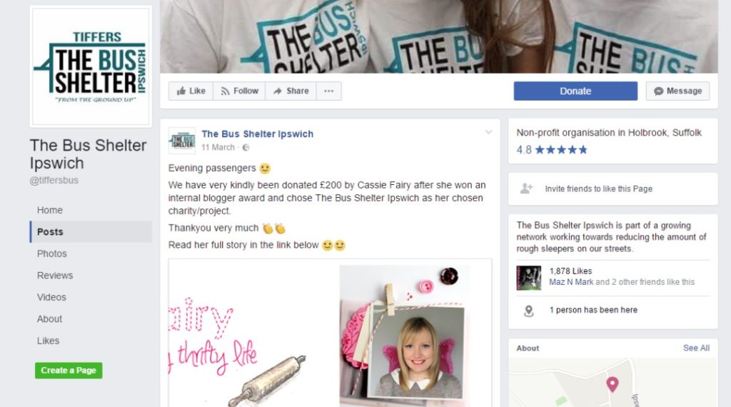Viewport: 731px width, 407px height.
Task: Click the Maz N Mark friend link
Action: (571, 281)
